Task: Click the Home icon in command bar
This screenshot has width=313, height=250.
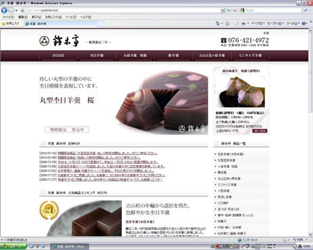Action: (218, 23)
